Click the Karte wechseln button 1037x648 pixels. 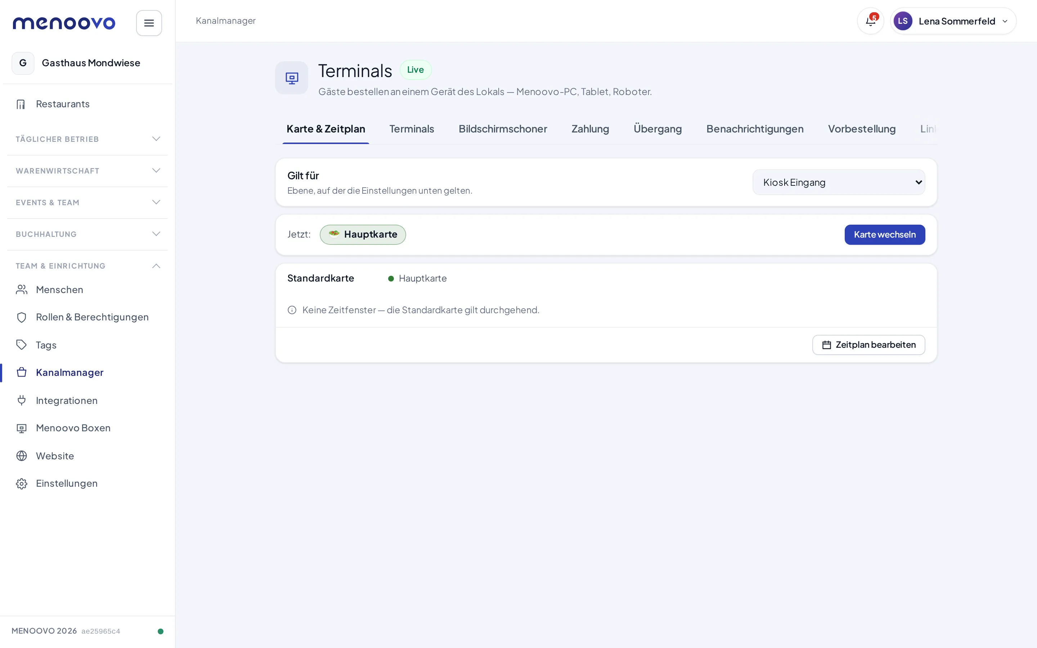(884, 235)
